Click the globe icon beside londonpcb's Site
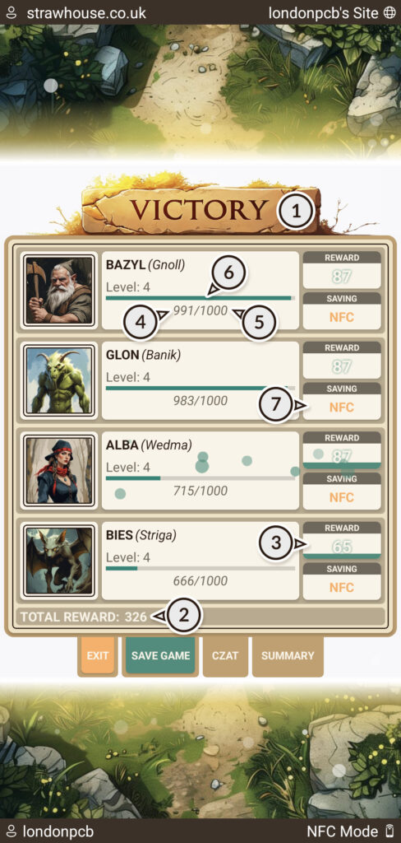The width and height of the screenshot is (401, 843). [389, 13]
